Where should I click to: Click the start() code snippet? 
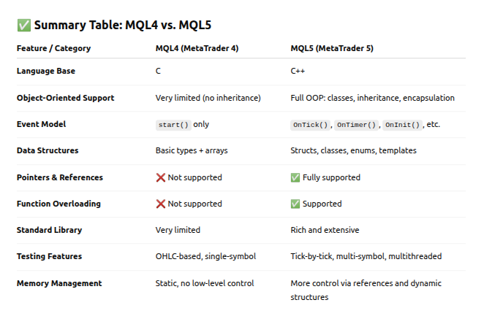173,125
